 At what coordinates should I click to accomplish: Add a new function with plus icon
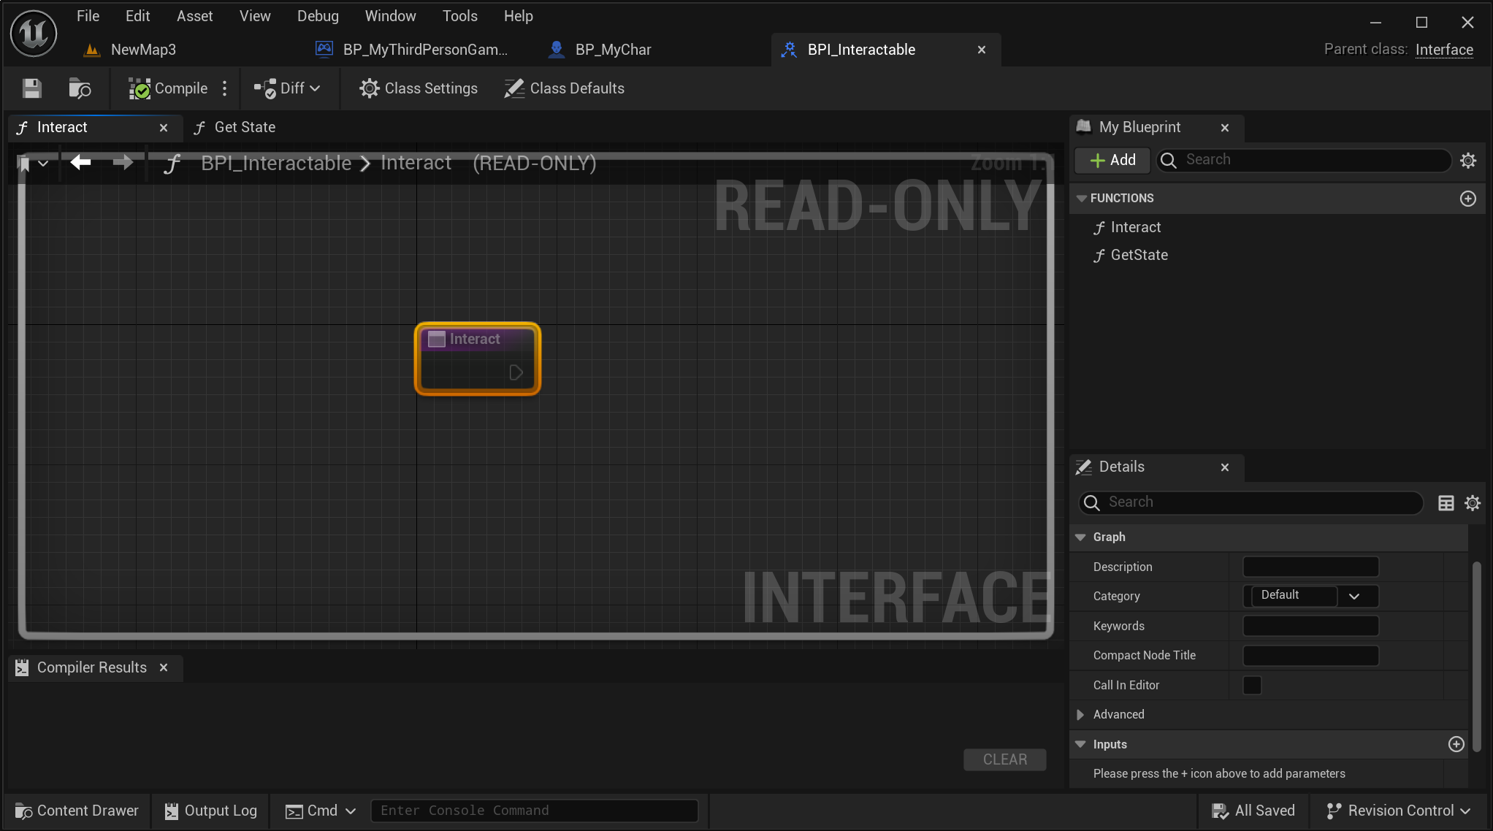(1468, 199)
